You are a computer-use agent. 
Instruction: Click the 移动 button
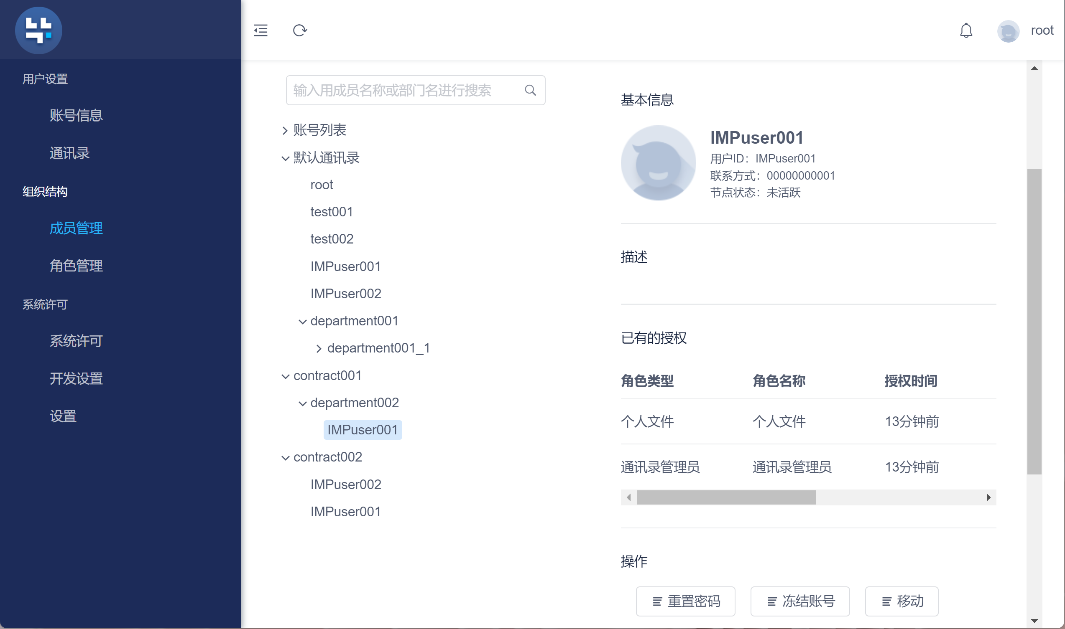pos(902,601)
